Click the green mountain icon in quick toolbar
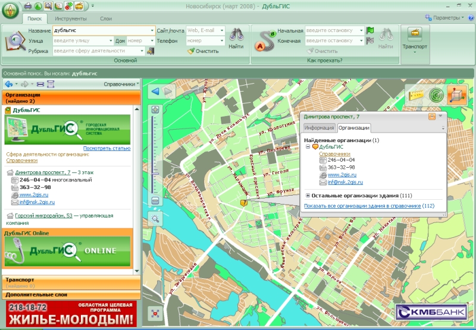This screenshot has width=476, height=330. point(38,6)
